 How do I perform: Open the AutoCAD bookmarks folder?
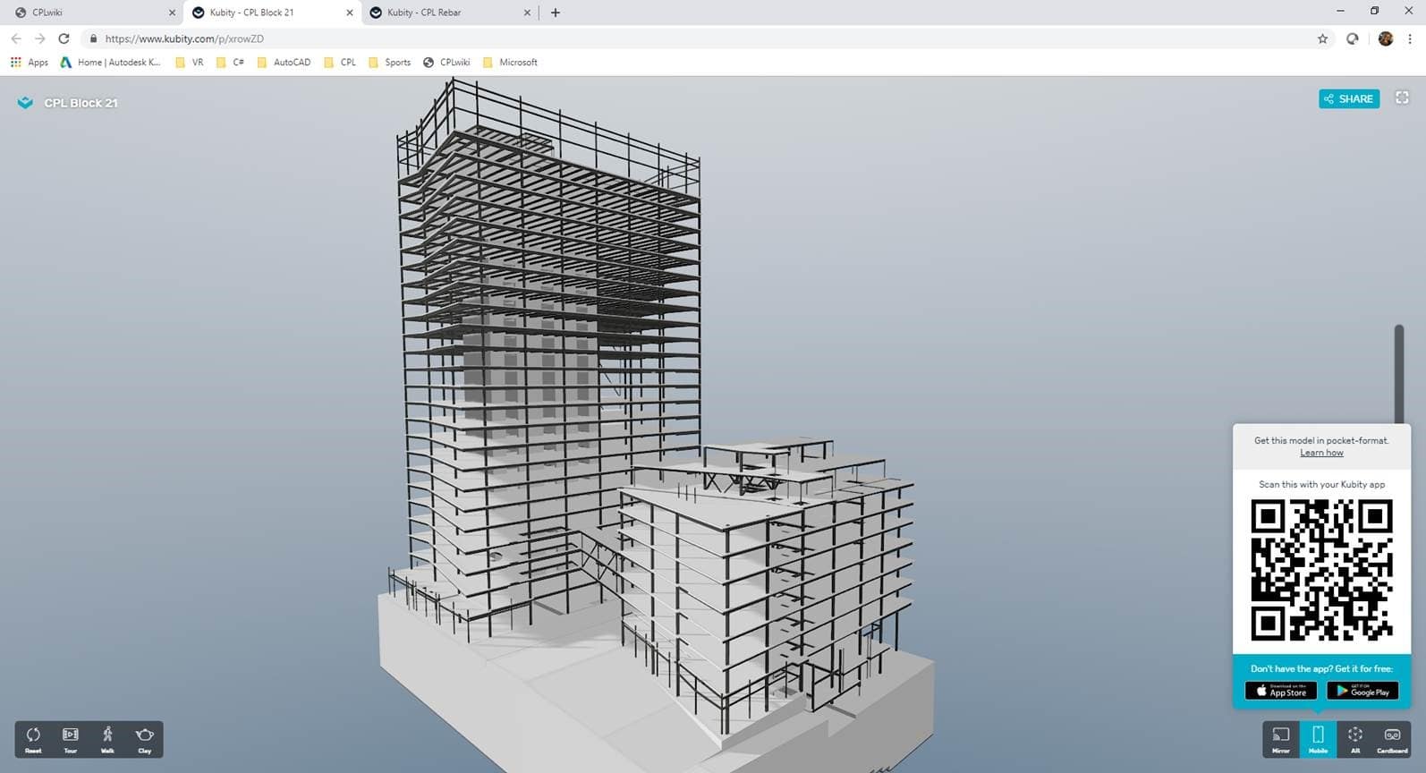[284, 63]
